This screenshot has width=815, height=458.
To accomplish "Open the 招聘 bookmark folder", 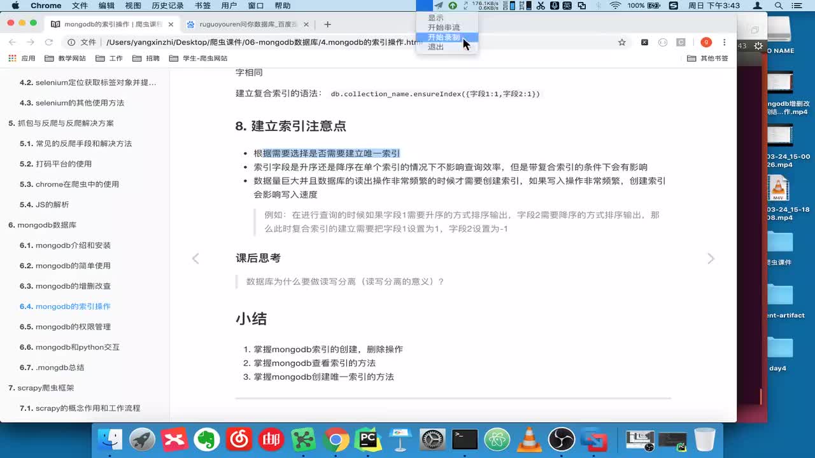I will 146,59.
